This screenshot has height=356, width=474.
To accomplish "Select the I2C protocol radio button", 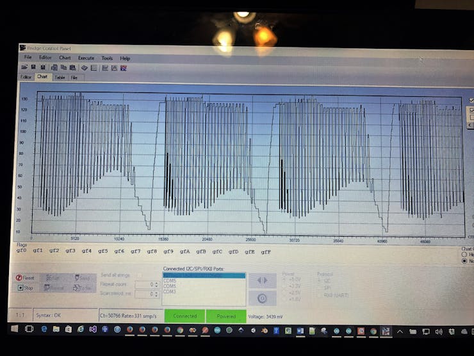I will coord(320,281).
